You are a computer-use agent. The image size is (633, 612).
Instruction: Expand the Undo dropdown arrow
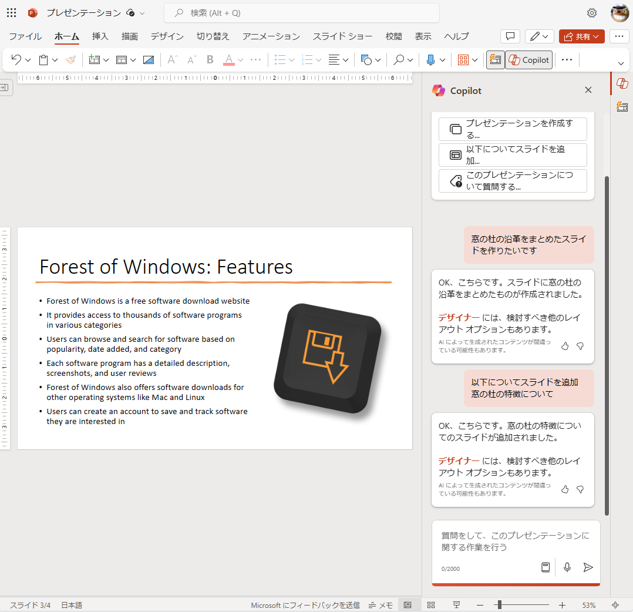[x=28, y=60]
